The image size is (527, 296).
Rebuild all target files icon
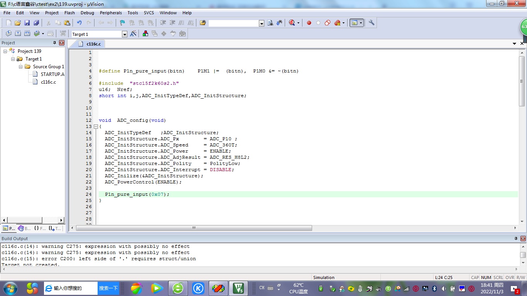(27, 34)
